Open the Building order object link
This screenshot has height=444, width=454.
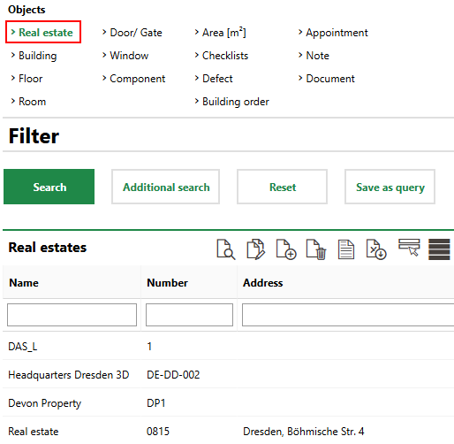point(236,102)
